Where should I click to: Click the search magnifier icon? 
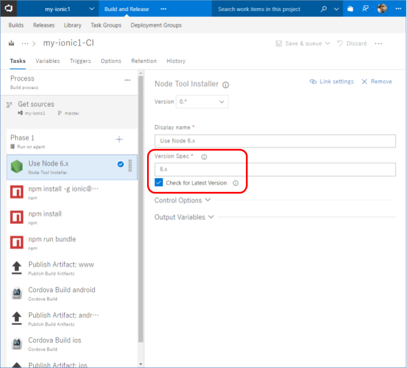(324, 9)
